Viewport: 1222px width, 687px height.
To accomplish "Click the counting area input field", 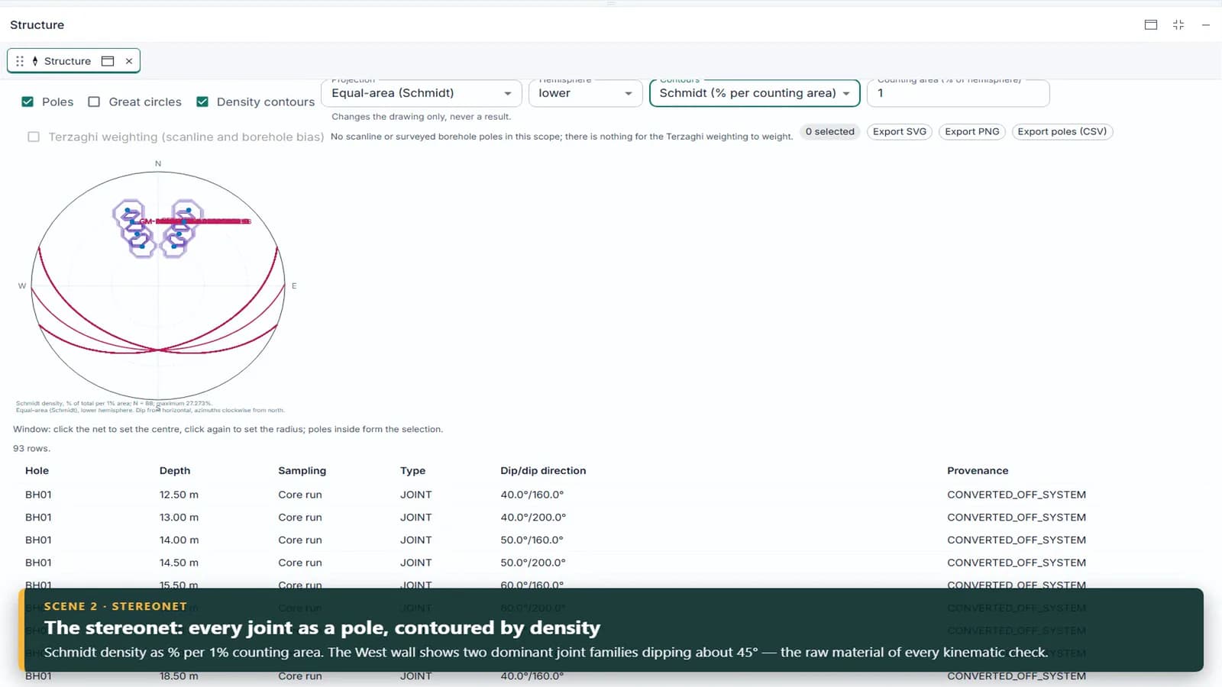I will pos(959,93).
